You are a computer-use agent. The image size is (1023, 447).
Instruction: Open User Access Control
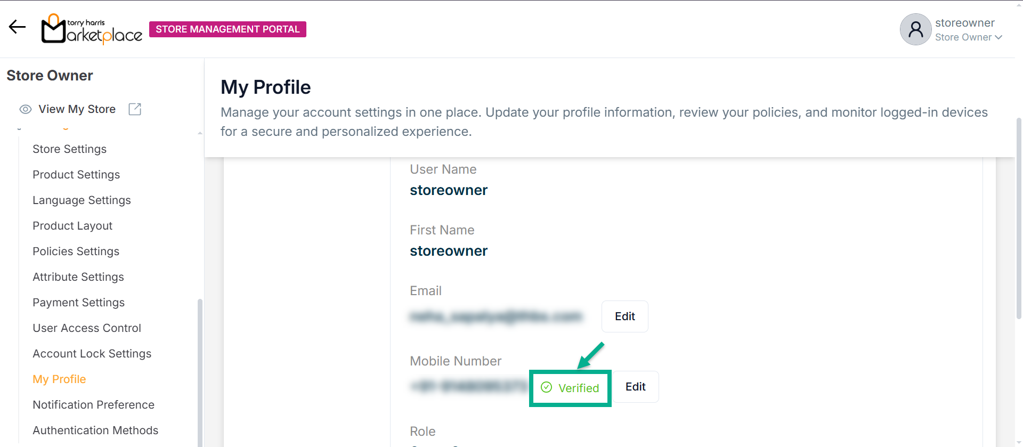(x=87, y=328)
